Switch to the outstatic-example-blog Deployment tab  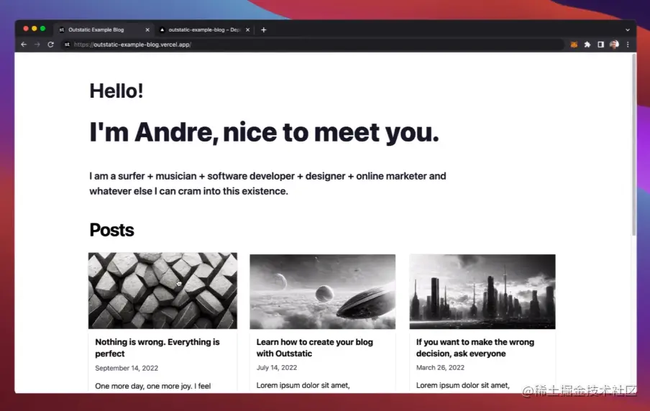pyautogui.click(x=205, y=30)
